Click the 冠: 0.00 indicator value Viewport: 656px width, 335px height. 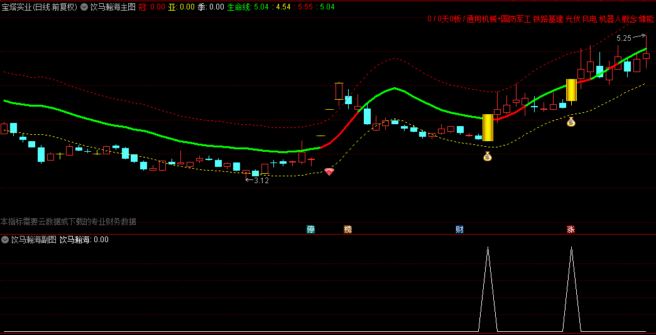[151, 7]
